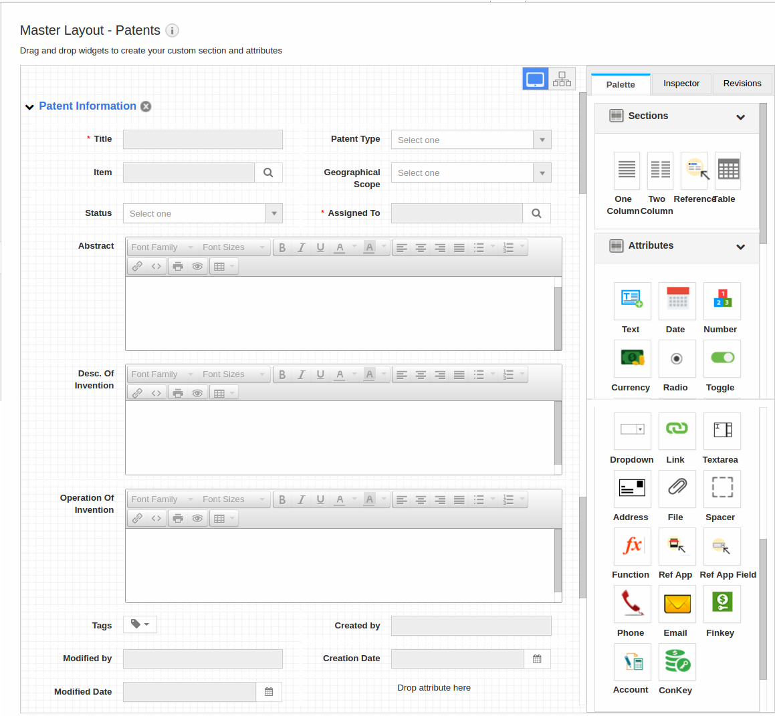Select the Number attribute widget
Viewport: 775px width, 716px height.
[722, 301]
